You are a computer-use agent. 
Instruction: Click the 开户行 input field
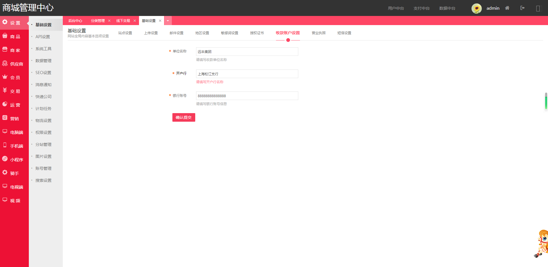247,74
